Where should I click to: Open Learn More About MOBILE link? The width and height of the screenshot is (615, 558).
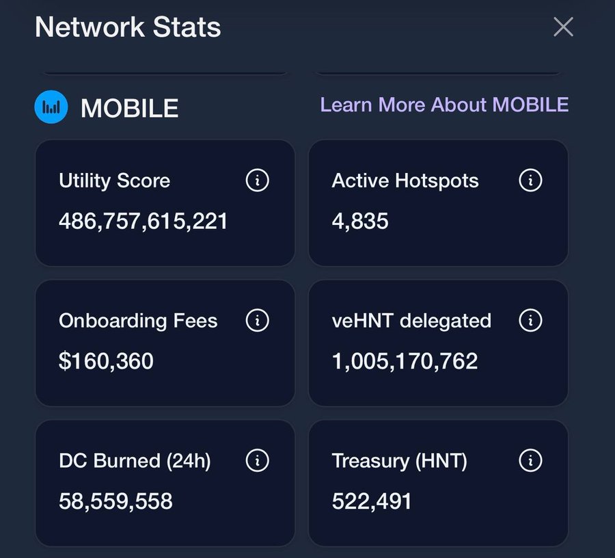pos(444,105)
